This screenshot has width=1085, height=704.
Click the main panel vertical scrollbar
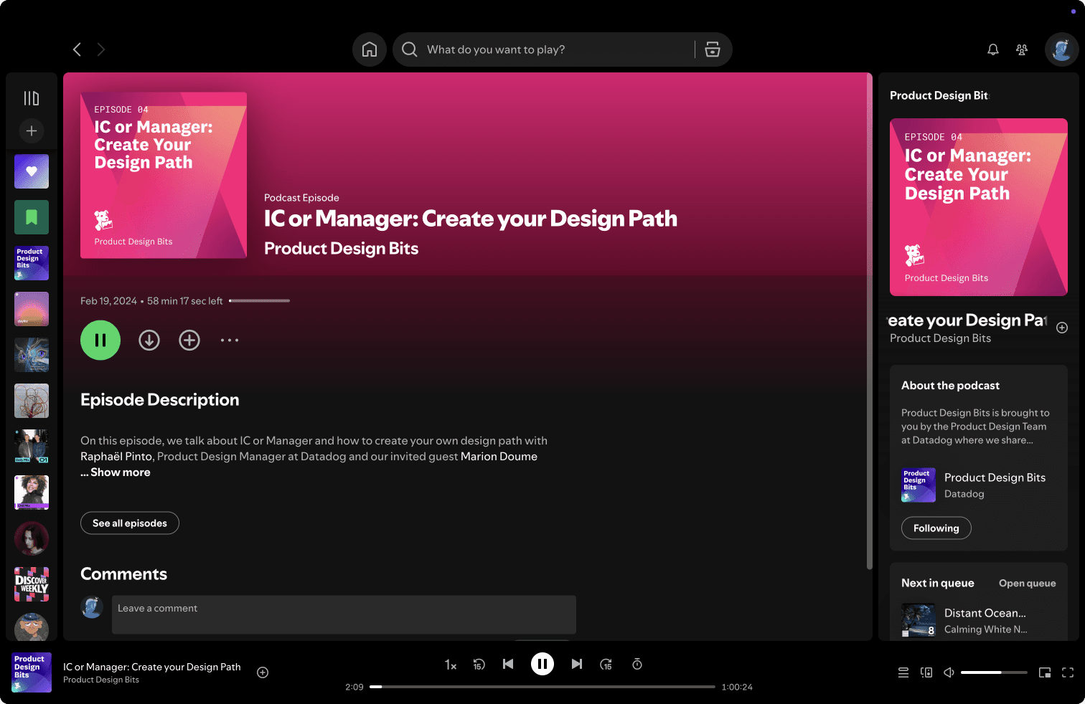[x=870, y=321]
